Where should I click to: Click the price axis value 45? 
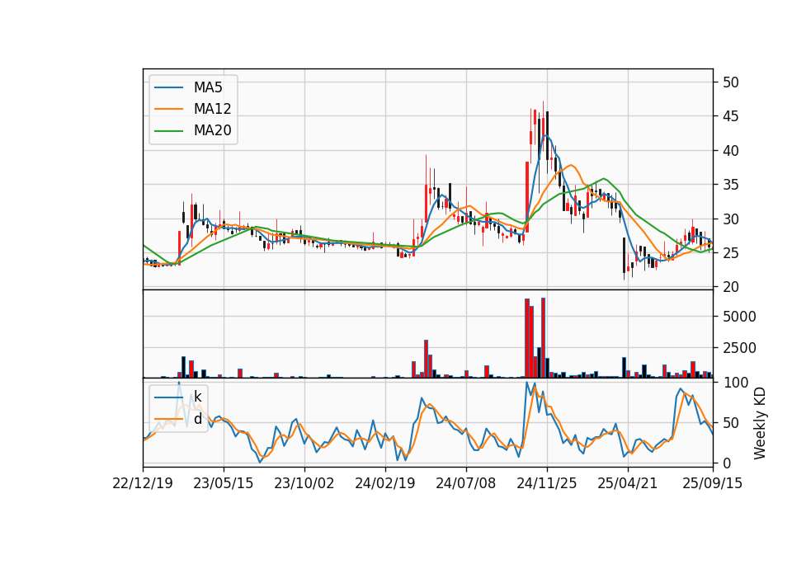click(x=730, y=116)
